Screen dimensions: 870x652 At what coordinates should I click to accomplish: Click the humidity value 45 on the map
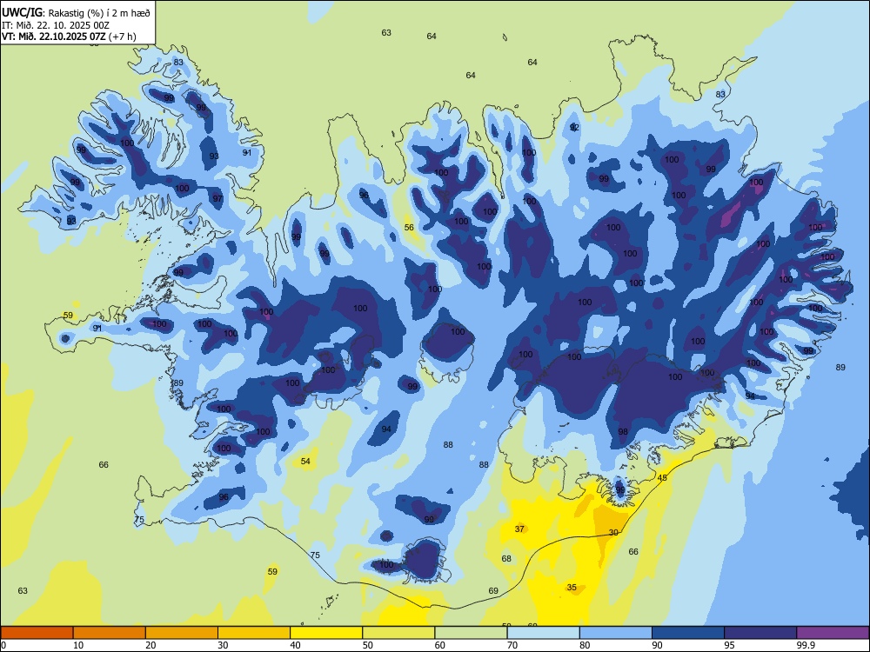[x=662, y=478]
